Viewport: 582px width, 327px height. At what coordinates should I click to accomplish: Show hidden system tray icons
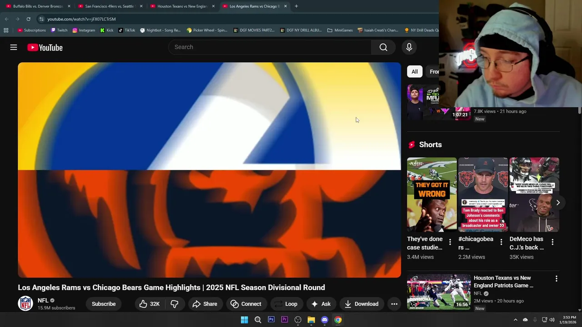click(x=515, y=320)
